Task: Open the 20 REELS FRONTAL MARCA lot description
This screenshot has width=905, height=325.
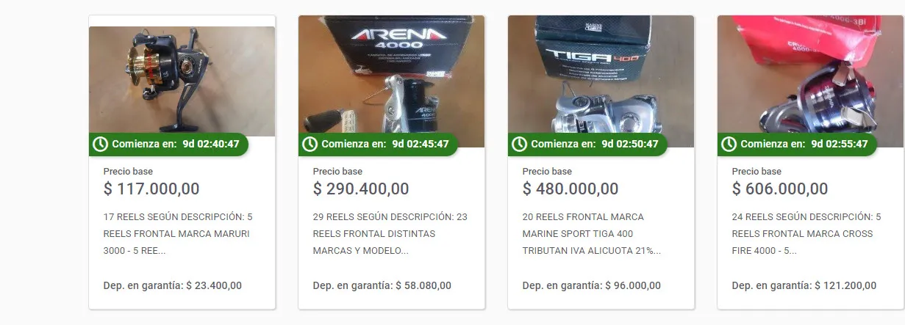Action: 592,233
